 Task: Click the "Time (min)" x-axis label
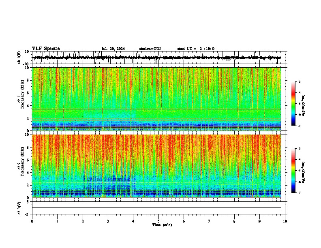click(162, 225)
